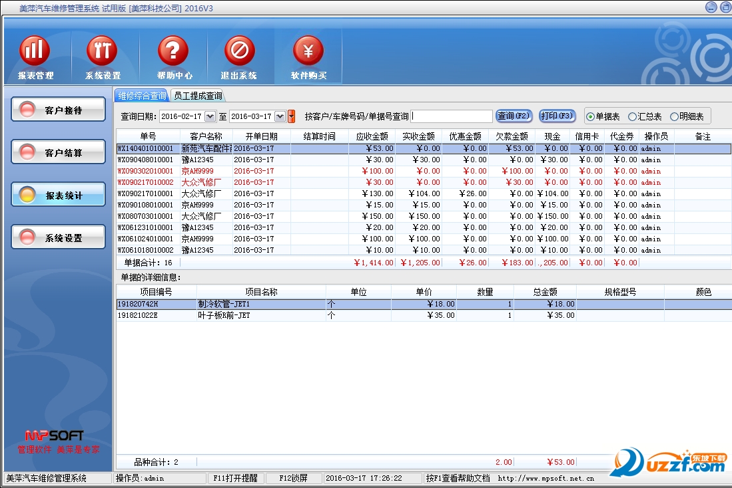The height and width of the screenshot is (488, 732).
Task: Select order row WX090217010001 in the table
Action: pyautogui.click(x=145, y=193)
